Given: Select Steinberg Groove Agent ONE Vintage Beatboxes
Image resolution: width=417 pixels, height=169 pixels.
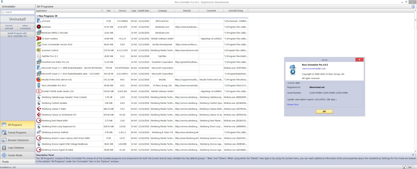Looking at the screenshot, I should click(142, 144).
